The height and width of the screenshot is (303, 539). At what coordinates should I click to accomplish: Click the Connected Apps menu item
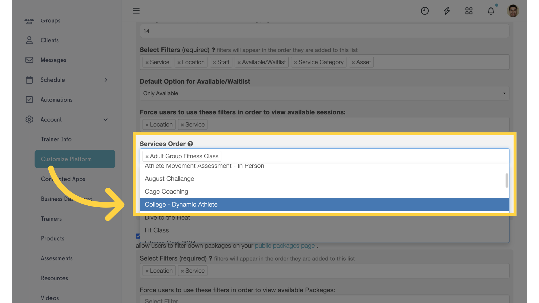(x=63, y=179)
